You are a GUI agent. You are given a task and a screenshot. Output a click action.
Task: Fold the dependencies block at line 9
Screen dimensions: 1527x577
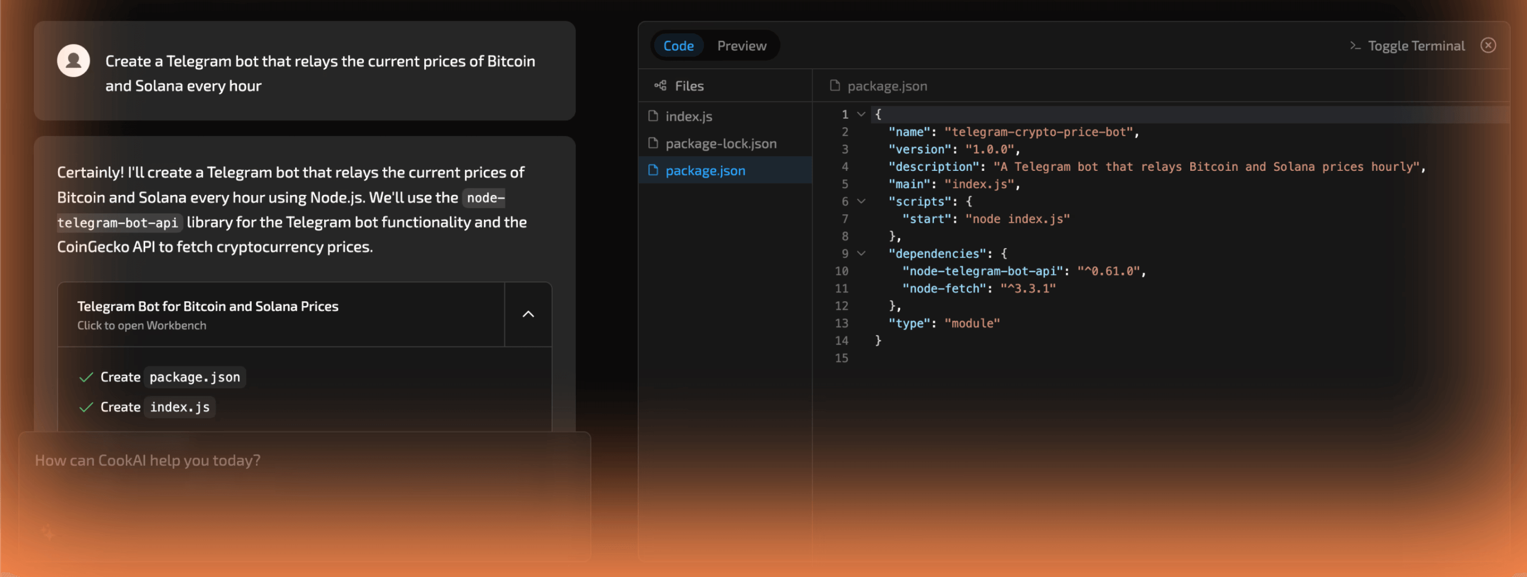pos(861,254)
